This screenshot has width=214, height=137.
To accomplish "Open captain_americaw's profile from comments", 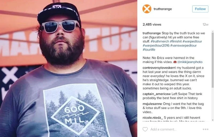I will click(157, 94).
